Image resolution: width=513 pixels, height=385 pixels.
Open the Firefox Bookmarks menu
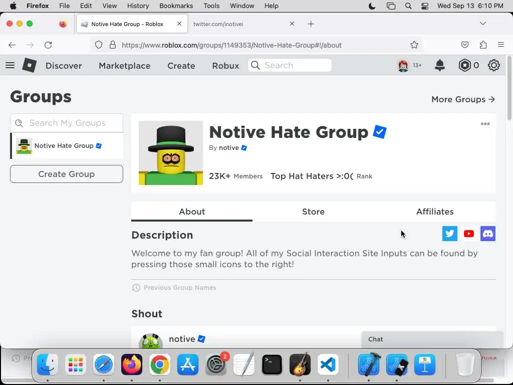tap(176, 6)
